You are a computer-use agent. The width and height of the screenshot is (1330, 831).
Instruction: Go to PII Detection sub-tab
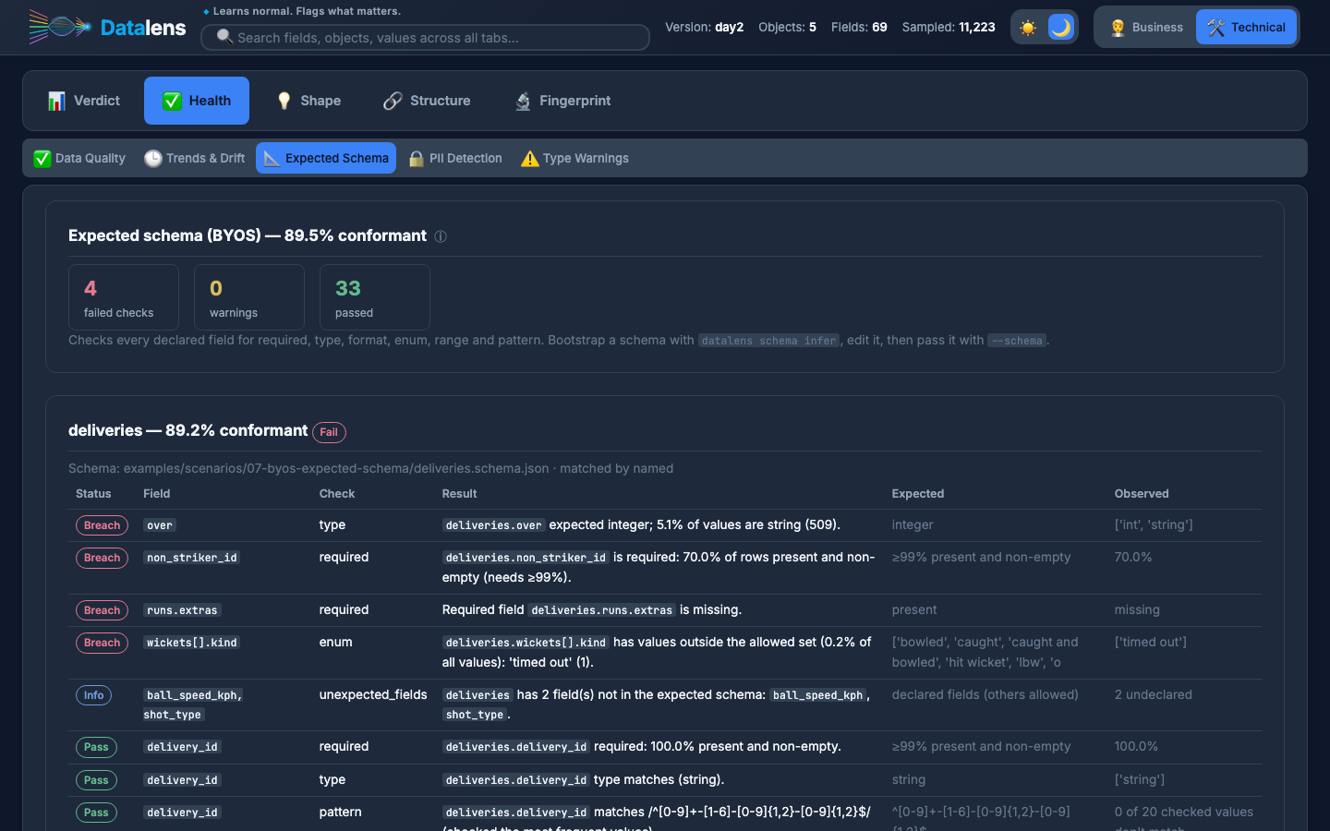pos(455,158)
